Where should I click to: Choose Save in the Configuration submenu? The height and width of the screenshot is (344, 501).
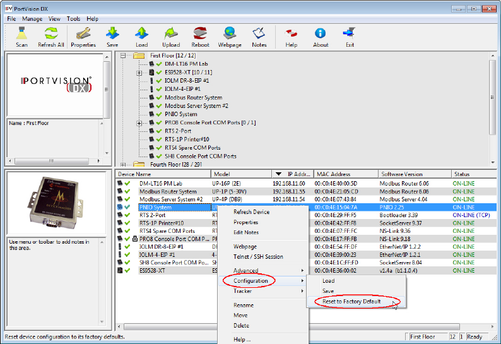[328, 291]
